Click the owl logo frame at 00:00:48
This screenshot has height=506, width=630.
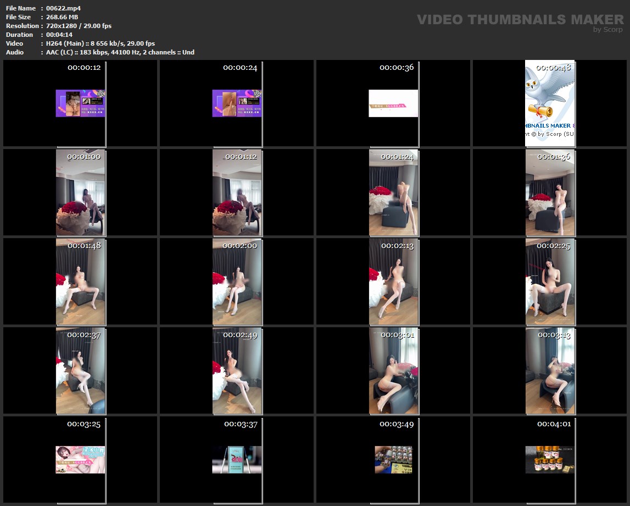pos(550,103)
